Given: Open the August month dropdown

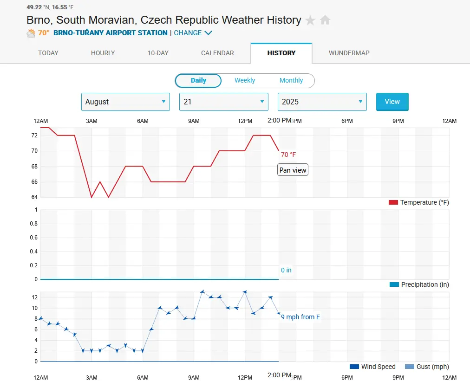Looking at the screenshot, I should [125, 102].
